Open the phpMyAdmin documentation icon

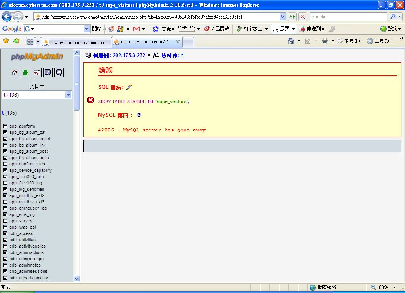[x=48, y=72]
